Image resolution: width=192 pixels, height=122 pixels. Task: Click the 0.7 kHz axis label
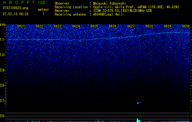pyautogui.click(x=3, y=101)
